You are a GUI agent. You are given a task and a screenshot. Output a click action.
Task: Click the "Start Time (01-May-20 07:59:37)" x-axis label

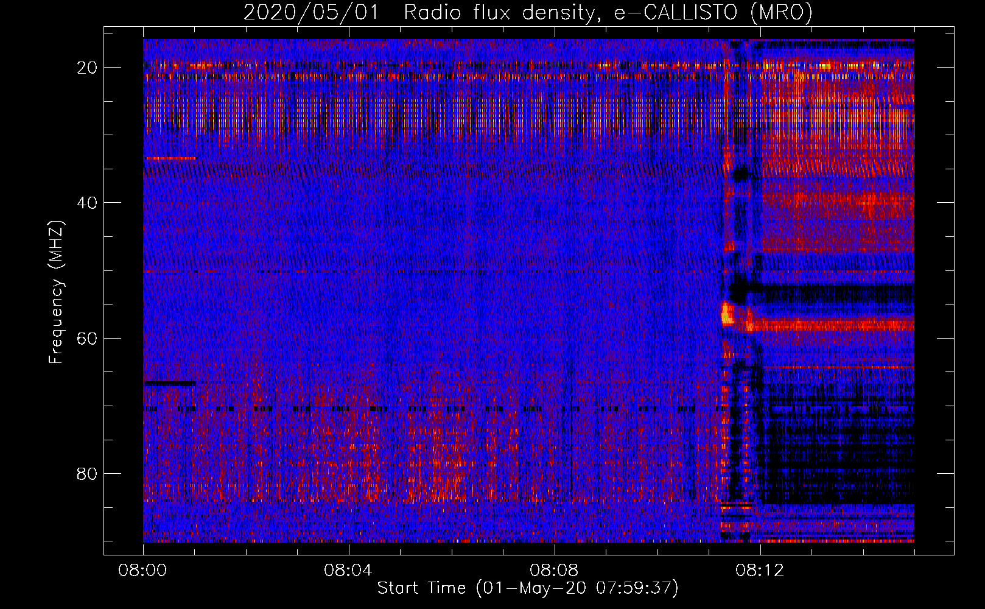point(528,588)
